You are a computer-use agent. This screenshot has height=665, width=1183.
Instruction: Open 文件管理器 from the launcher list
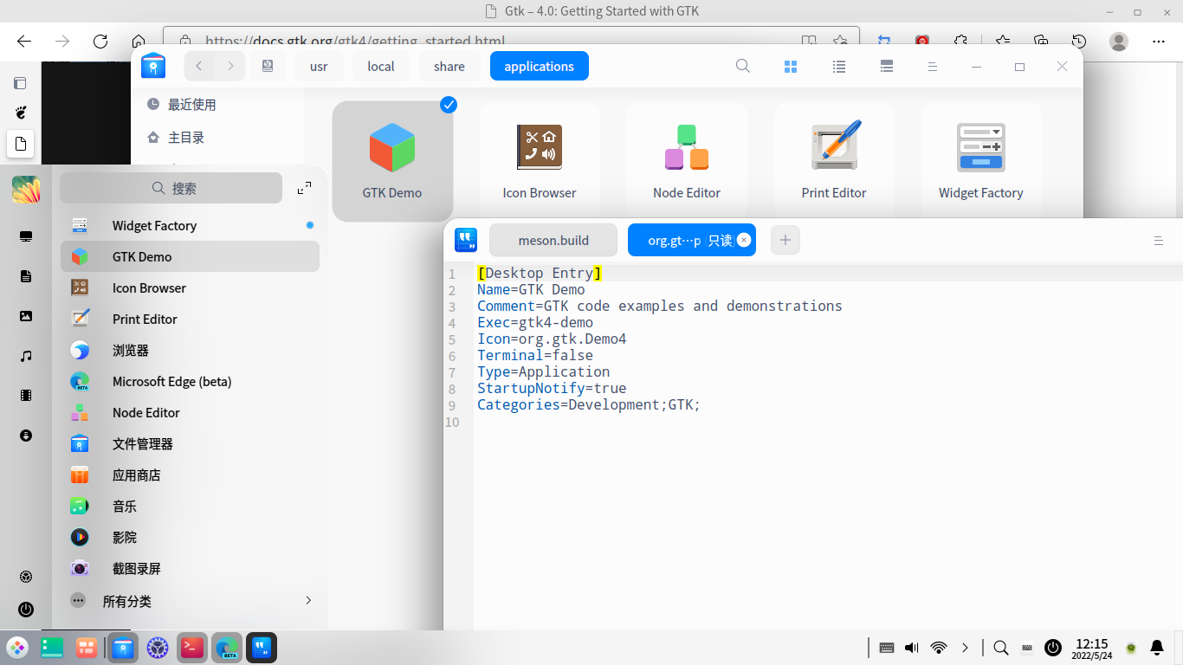pos(190,443)
